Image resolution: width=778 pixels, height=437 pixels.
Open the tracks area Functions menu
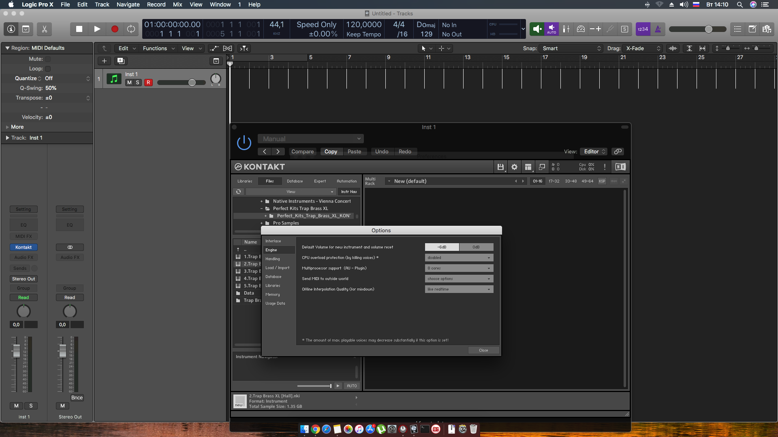[x=159, y=48]
